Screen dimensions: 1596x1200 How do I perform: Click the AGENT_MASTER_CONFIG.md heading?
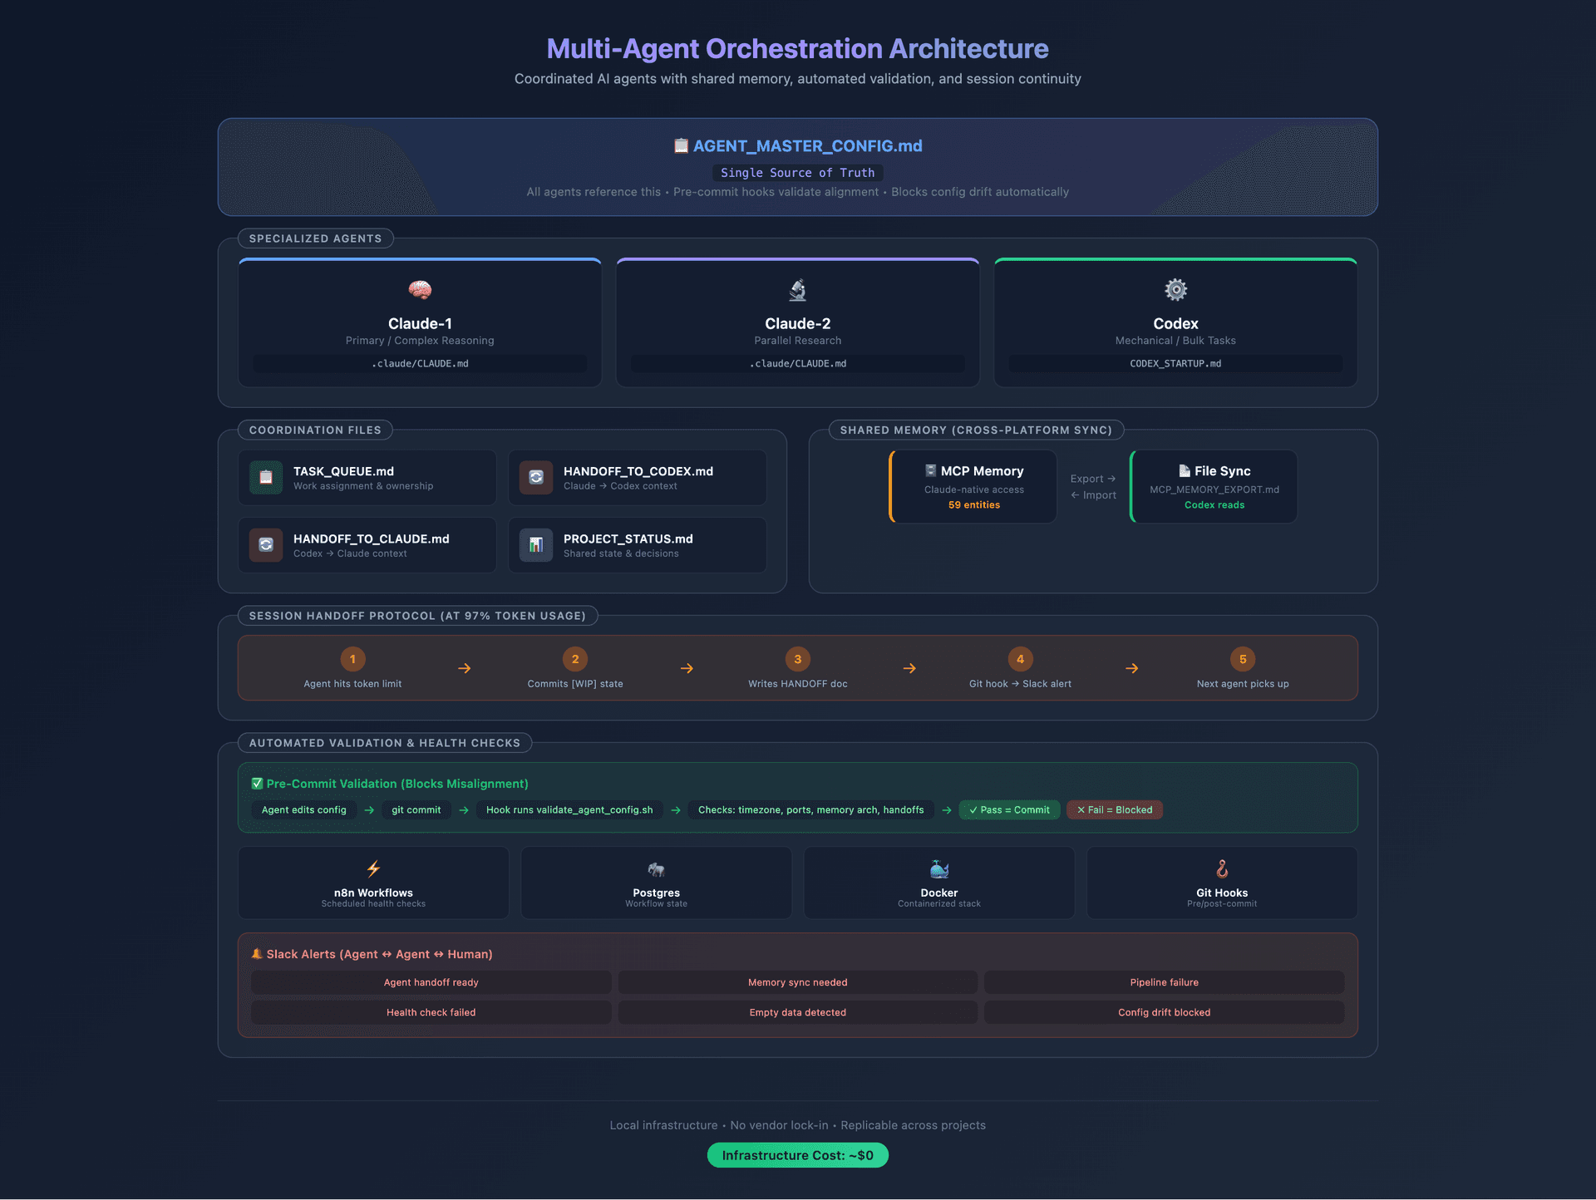click(807, 146)
